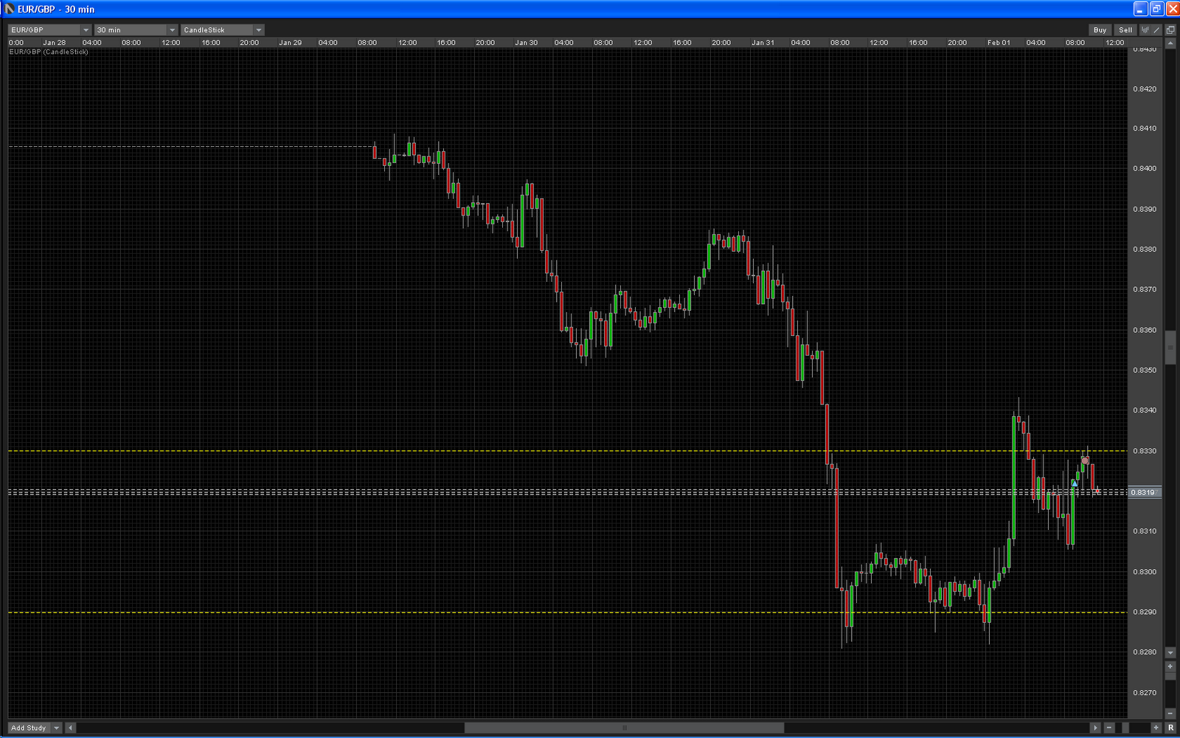
Task: Click the 0.8319 current price label
Action: 1145,492
